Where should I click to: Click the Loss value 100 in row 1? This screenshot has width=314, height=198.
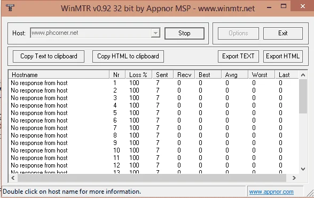click(134, 83)
